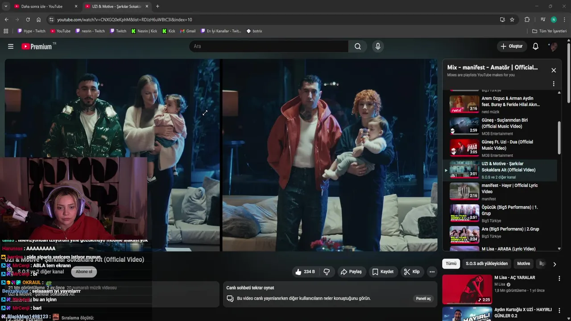The height and width of the screenshot is (321, 571).
Task: Click the Klip clip button
Action: [x=412, y=272]
